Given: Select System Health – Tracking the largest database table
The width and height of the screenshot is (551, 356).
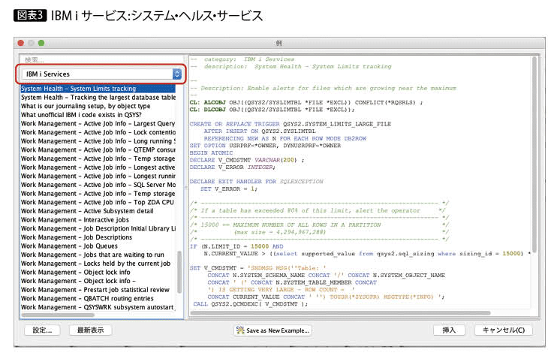Looking at the screenshot, I should (x=98, y=98).
